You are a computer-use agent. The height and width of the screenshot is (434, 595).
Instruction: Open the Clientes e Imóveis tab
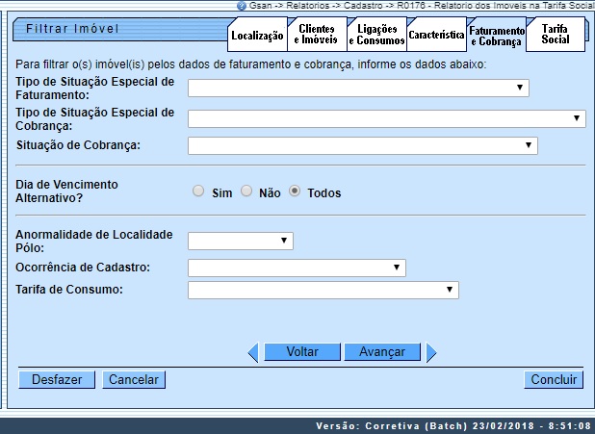click(315, 36)
